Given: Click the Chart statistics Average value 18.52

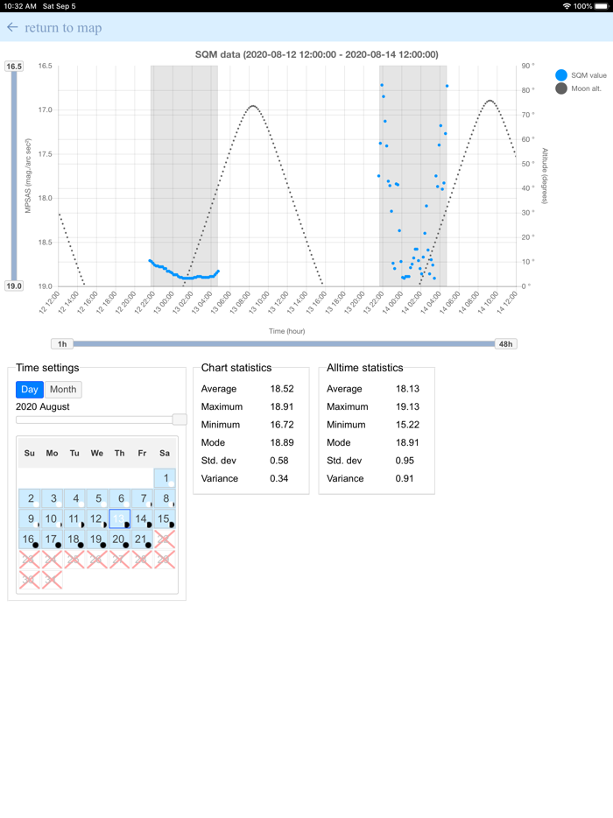Looking at the screenshot, I should coord(282,389).
